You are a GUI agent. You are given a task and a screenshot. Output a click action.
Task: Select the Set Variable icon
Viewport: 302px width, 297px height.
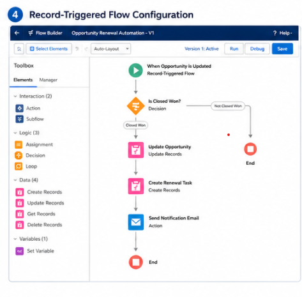click(x=20, y=251)
